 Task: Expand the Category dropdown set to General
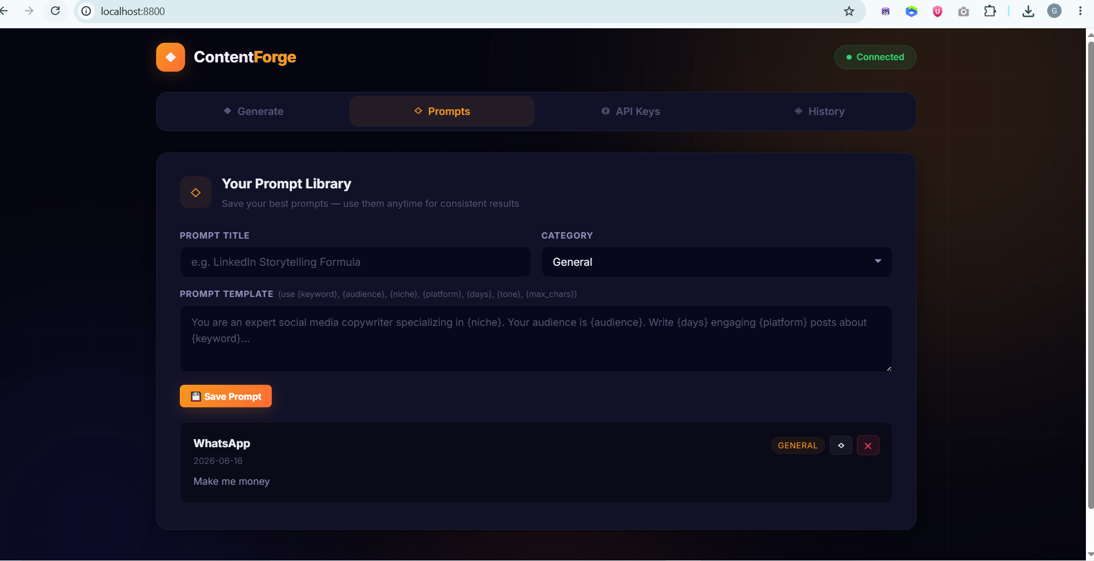[x=716, y=262]
